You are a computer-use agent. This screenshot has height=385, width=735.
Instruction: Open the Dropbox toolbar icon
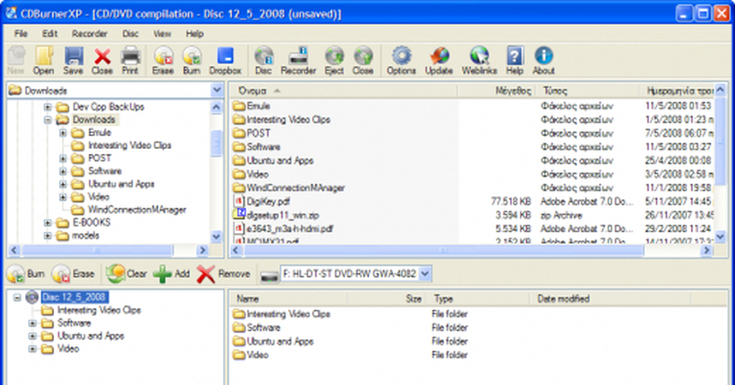click(225, 61)
